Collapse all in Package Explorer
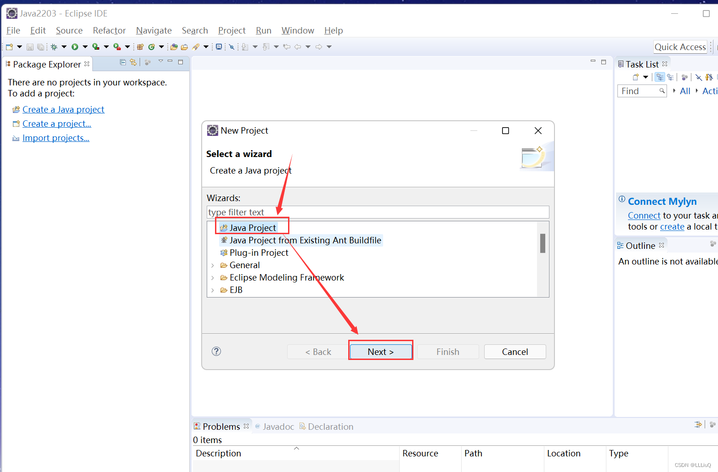This screenshot has width=718, height=472. point(123,62)
